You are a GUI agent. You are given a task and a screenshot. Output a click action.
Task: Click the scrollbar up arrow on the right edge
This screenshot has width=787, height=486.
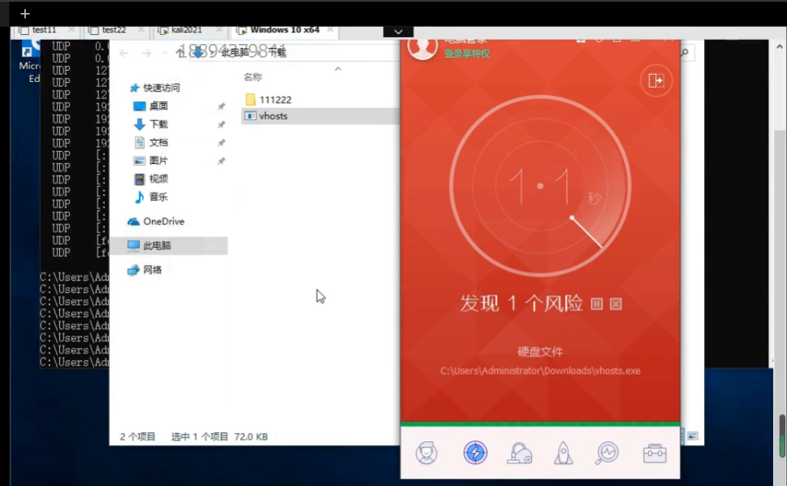coord(780,46)
